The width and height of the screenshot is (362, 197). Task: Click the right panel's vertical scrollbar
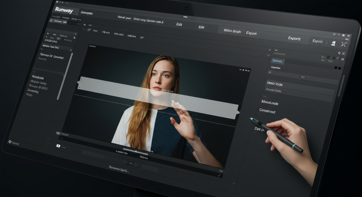tap(340, 86)
